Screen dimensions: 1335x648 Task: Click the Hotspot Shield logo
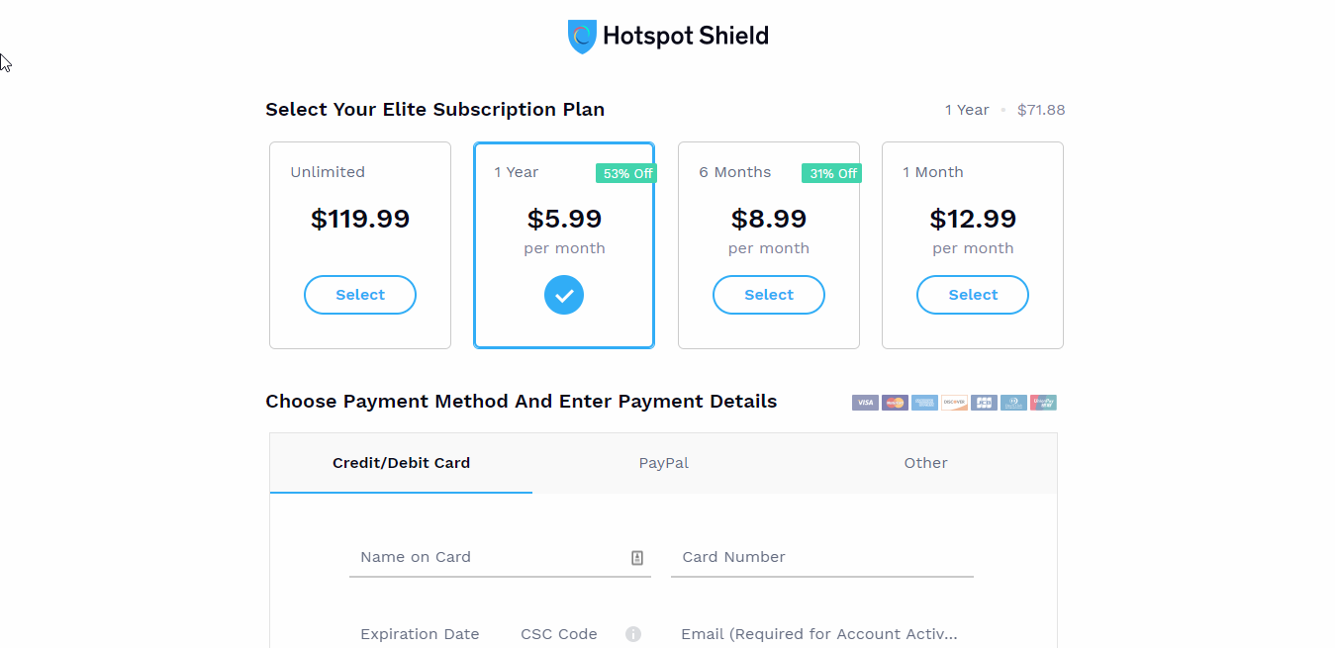tap(668, 37)
